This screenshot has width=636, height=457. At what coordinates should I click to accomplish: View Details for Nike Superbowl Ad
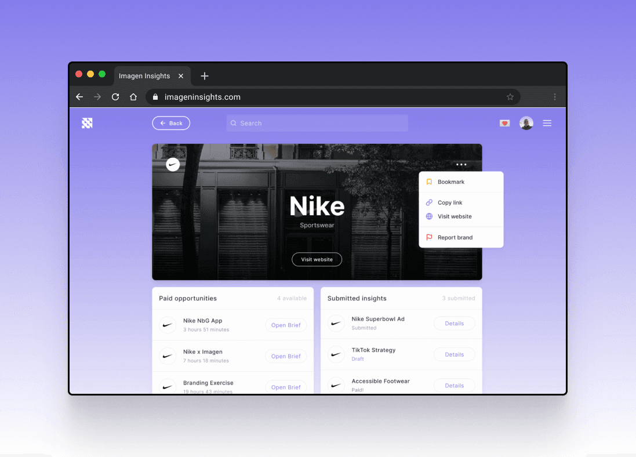[454, 324]
